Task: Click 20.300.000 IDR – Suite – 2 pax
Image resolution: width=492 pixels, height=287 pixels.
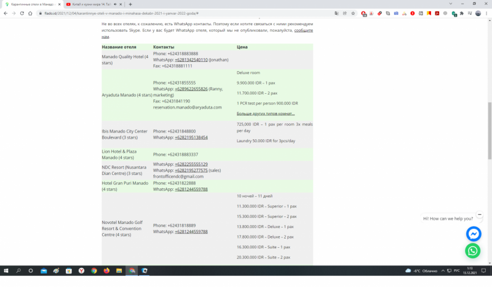Action: point(263,258)
